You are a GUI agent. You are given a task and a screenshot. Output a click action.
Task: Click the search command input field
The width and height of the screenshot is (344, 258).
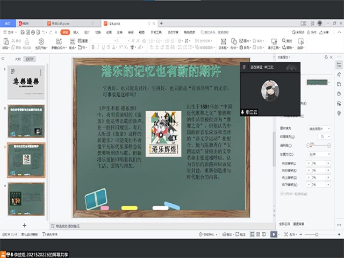[x=215, y=32]
